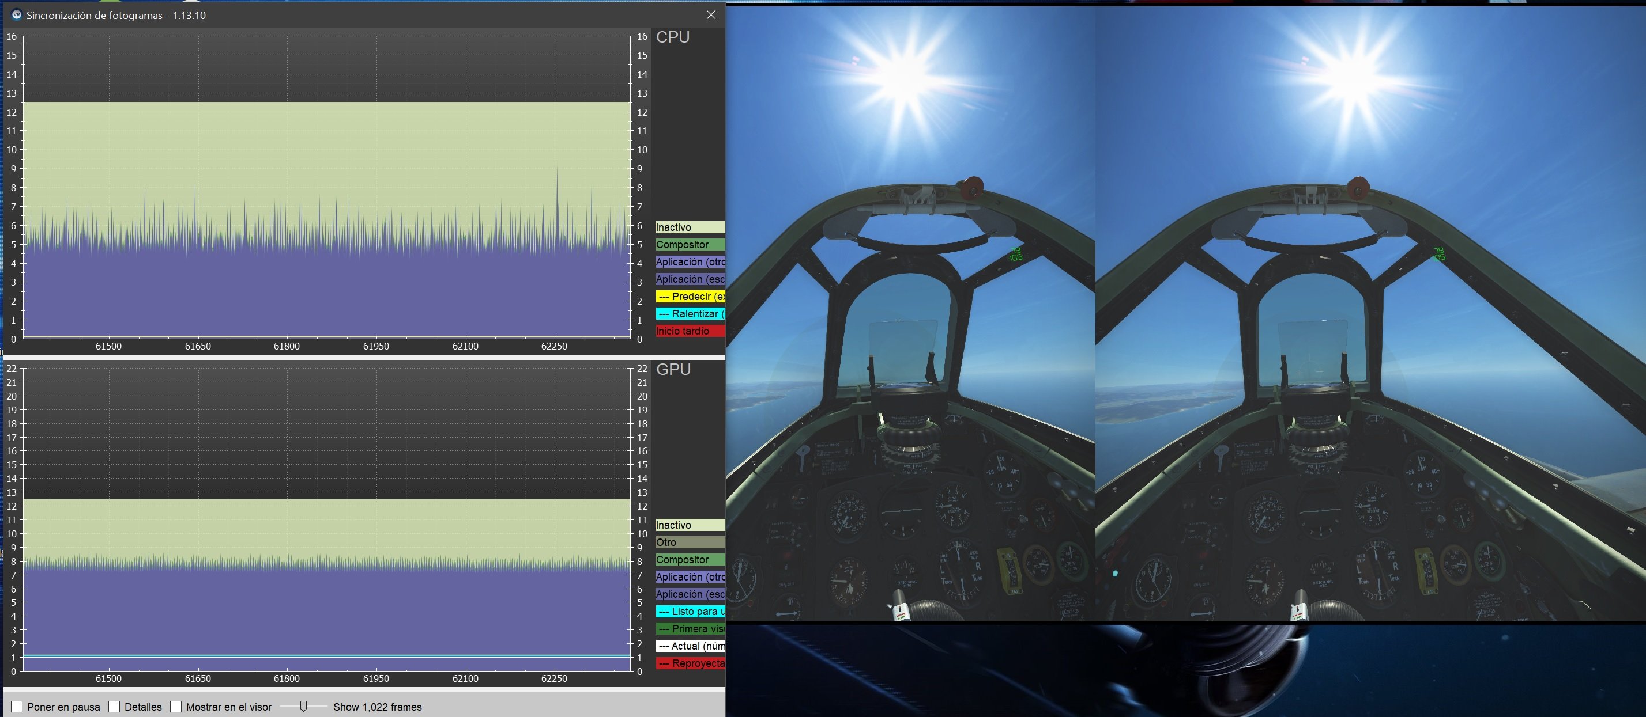Click the GPU 'Otro' legend swatch
The width and height of the screenshot is (1646, 717).
(x=690, y=542)
